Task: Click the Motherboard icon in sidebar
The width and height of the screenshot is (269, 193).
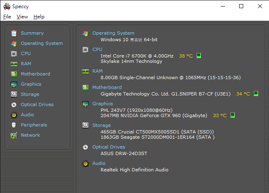Action: coord(14,74)
